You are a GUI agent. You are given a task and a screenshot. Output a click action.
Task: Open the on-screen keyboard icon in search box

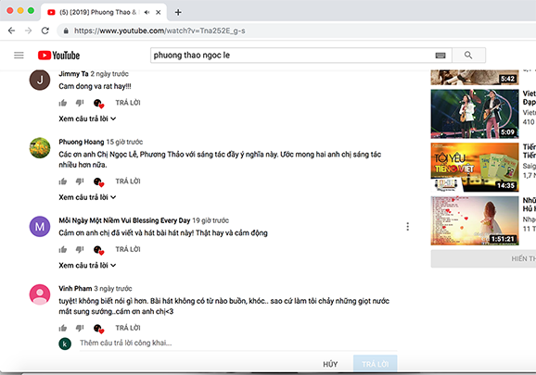440,56
